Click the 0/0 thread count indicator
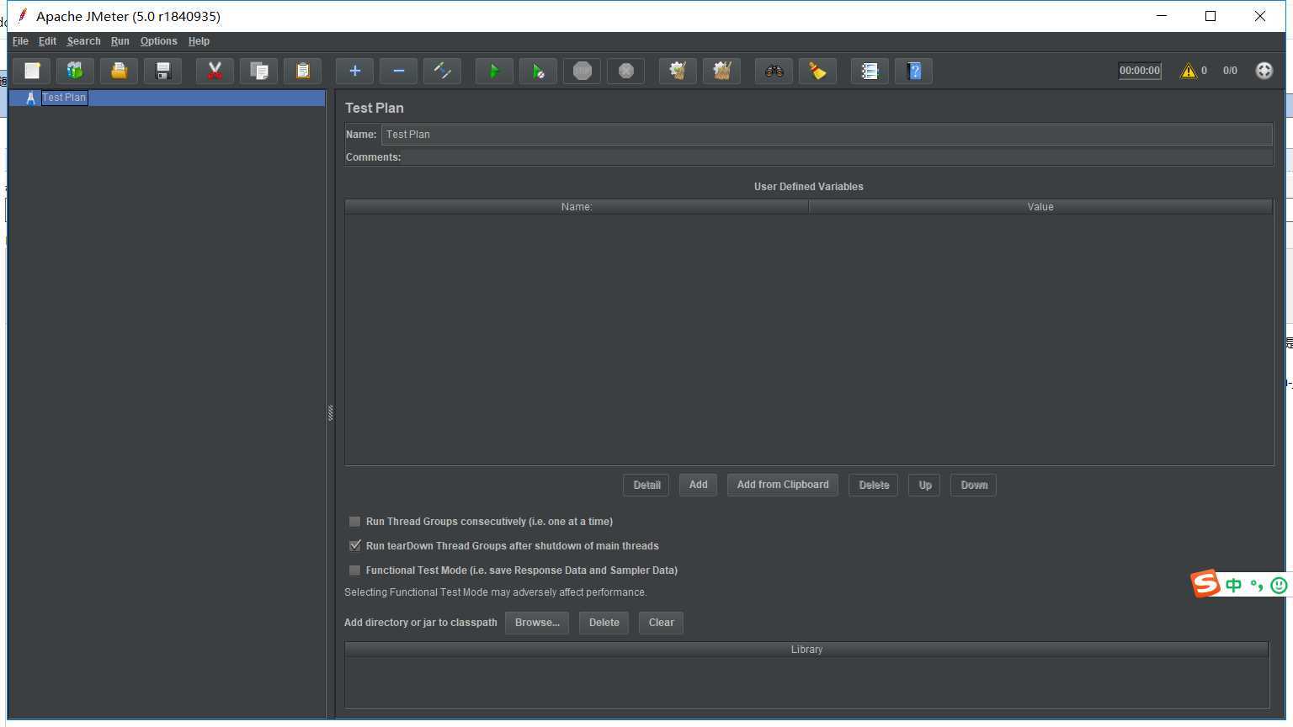 1230,71
